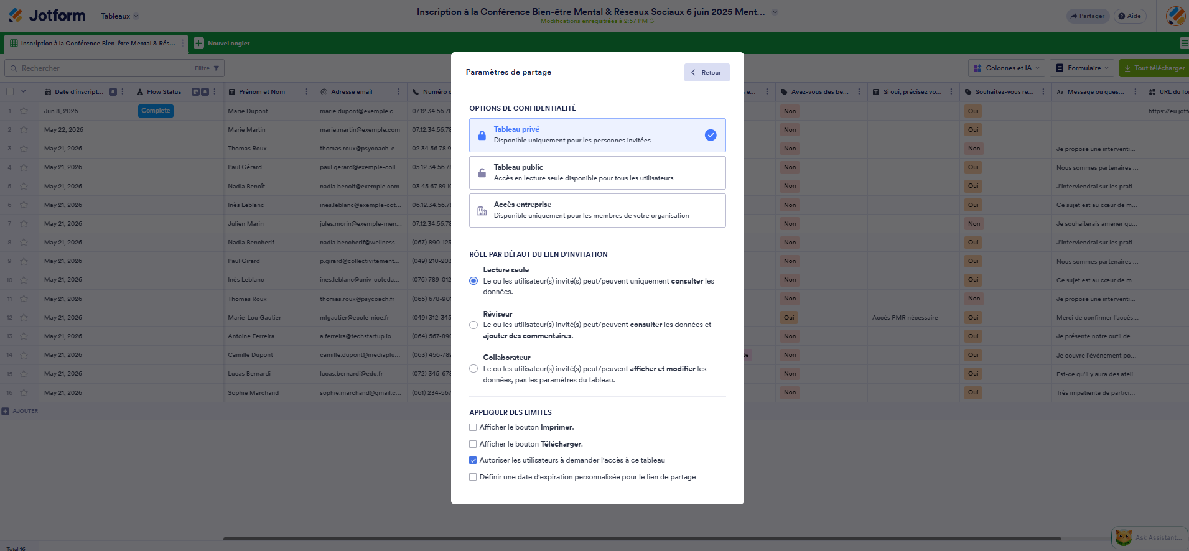Open the user avatar at top right
The width and height of the screenshot is (1189, 551).
[x=1175, y=16]
